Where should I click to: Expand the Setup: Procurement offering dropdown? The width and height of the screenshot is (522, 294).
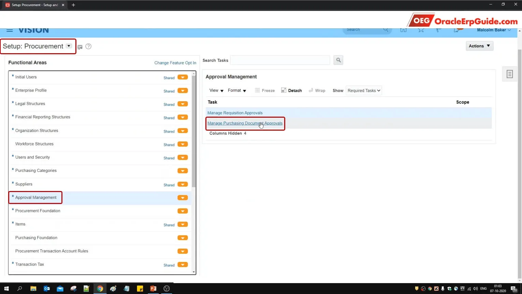tap(69, 46)
